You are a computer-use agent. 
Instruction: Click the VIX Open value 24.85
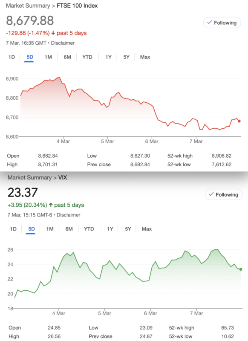tap(54, 328)
